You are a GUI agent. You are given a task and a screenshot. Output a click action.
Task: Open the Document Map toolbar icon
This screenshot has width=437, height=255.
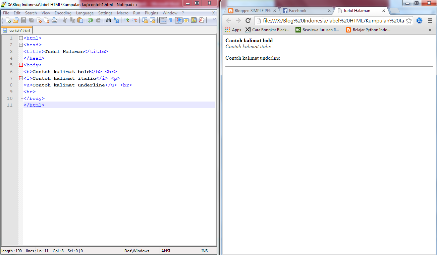(194, 20)
